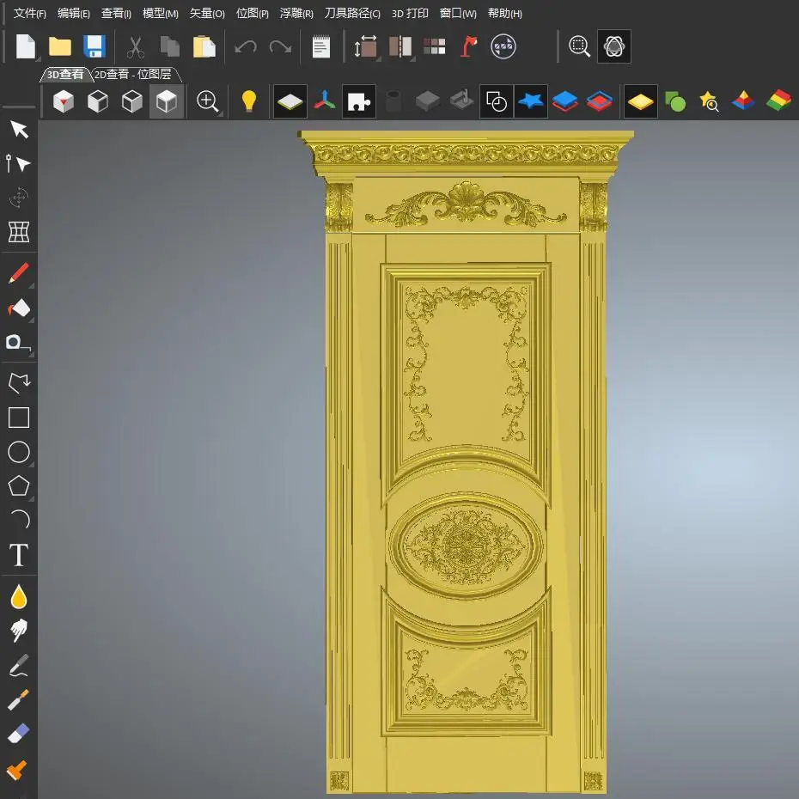Select the T text tool
The height and width of the screenshot is (799, 799).
point(19,555)
